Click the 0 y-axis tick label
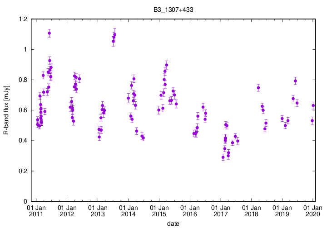327x228 pixels. click(x=25, y=202)
